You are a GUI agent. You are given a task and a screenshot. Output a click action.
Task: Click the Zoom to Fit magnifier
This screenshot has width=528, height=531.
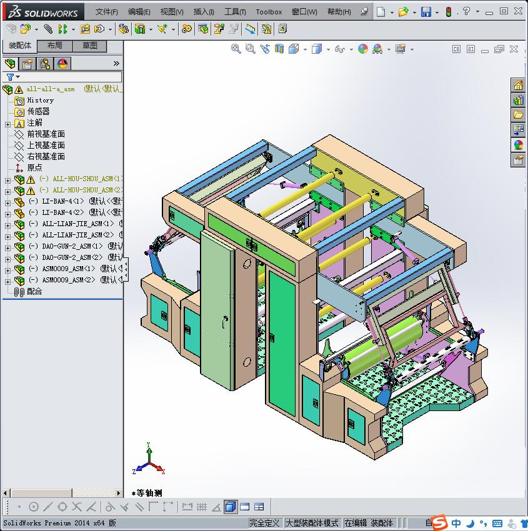[x=236, y=49]
